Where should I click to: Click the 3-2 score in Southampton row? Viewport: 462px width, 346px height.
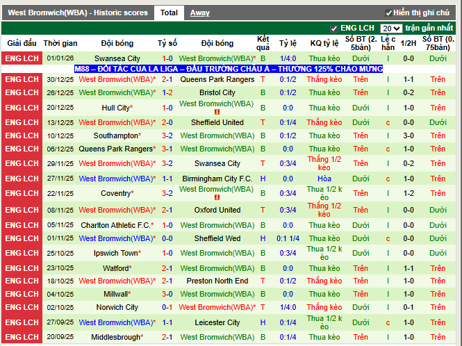pos(167,135)
